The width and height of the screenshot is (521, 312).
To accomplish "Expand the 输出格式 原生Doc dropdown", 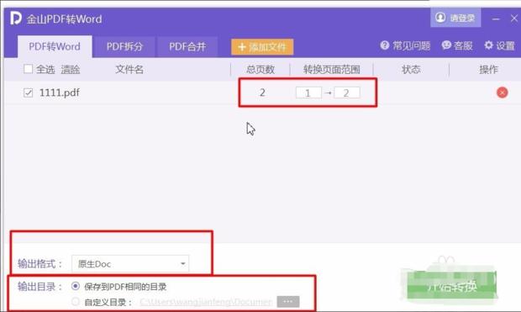I will [x=130, y=264].
